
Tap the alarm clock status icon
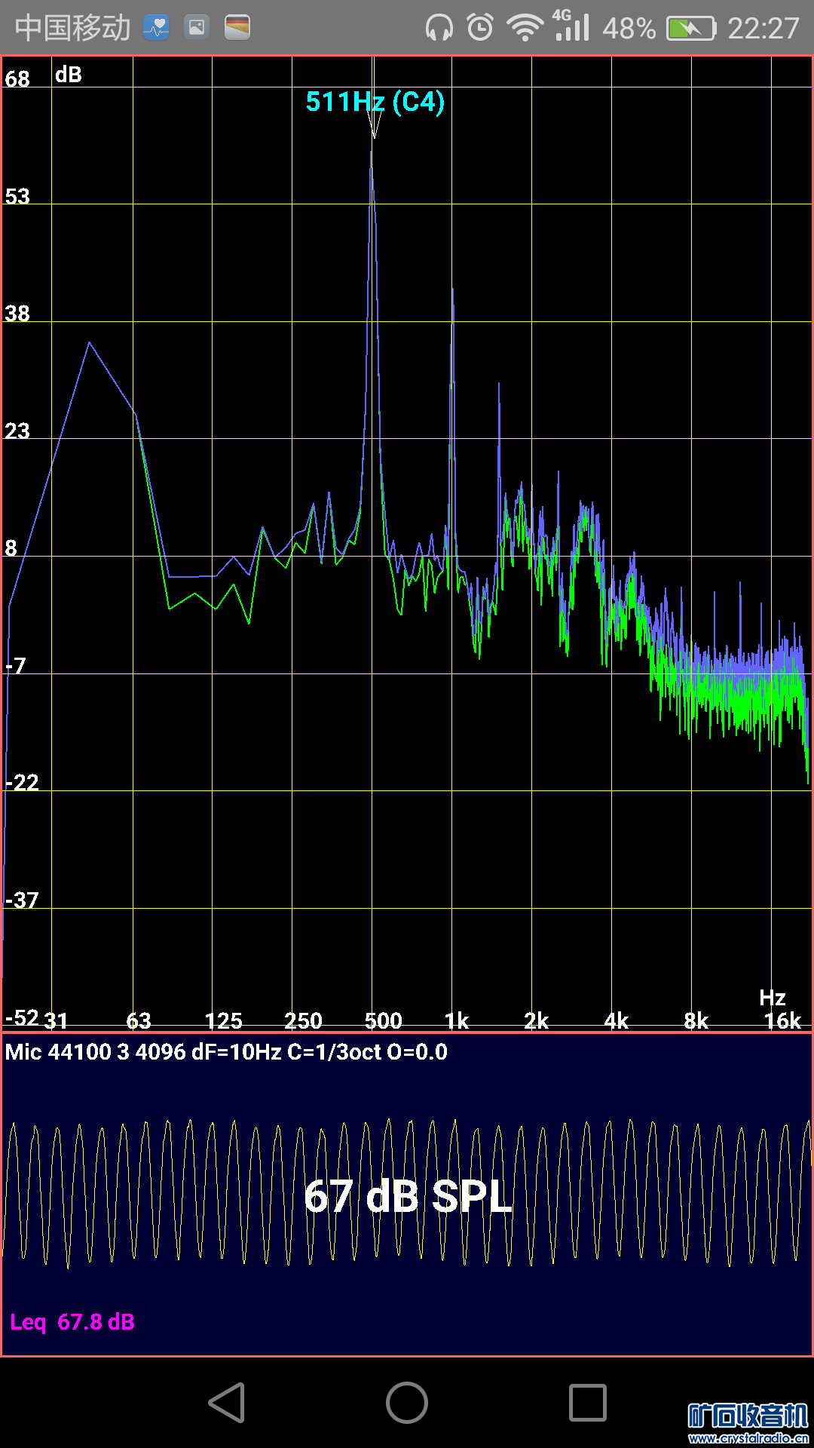[x=480, y=28]
